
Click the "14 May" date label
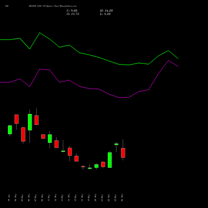click(x=69, y=198)
